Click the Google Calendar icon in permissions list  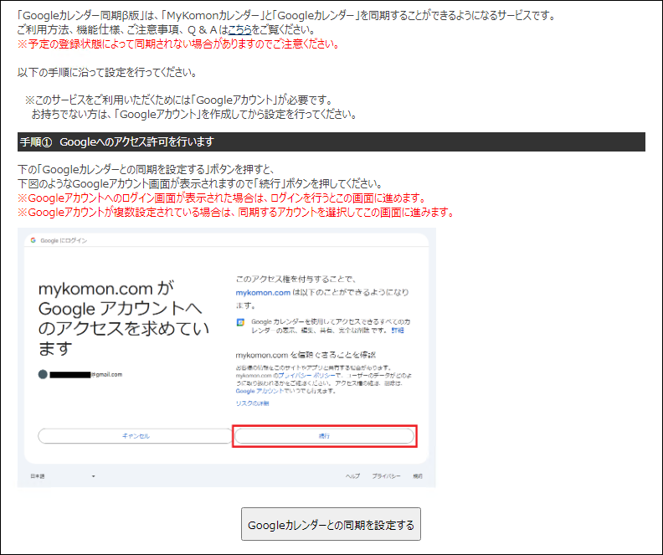(x=240, y=321)
